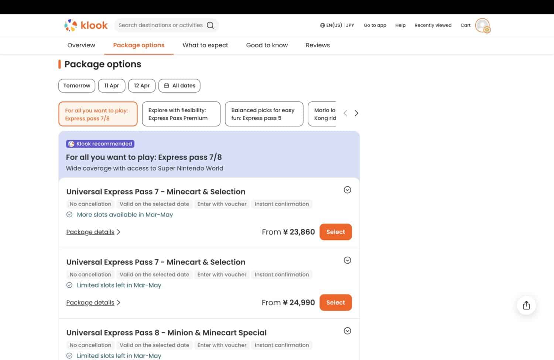Click the ¥ 24,990 price

[299, 302]
